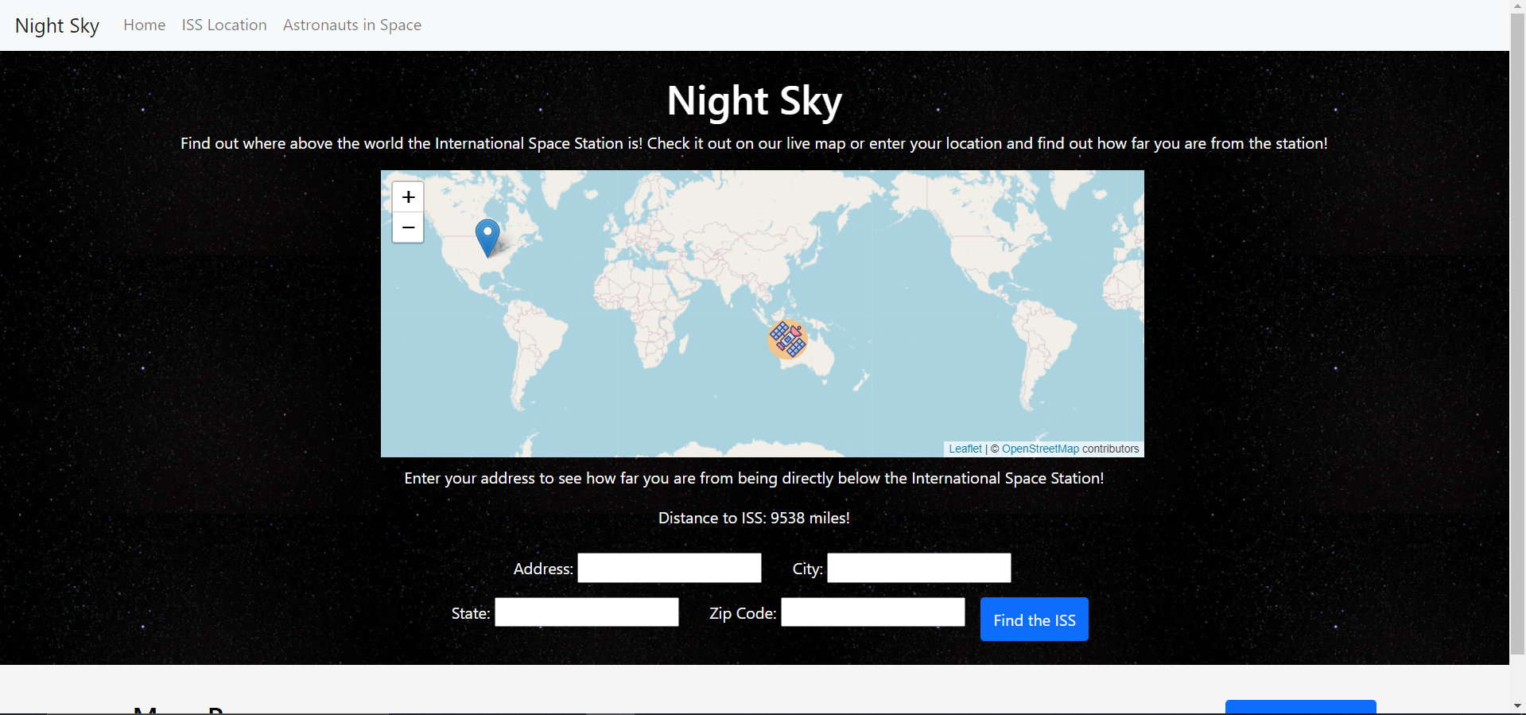This screenshot has width=1526, height=715.
Task: Click the blue location pin marker
Action: [487, 238]
